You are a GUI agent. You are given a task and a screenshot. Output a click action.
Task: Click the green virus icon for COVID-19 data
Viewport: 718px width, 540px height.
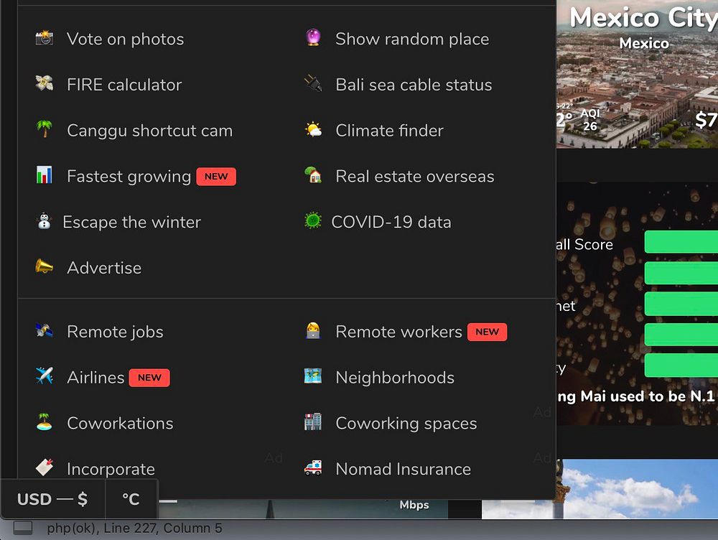(x=313, y=220)
